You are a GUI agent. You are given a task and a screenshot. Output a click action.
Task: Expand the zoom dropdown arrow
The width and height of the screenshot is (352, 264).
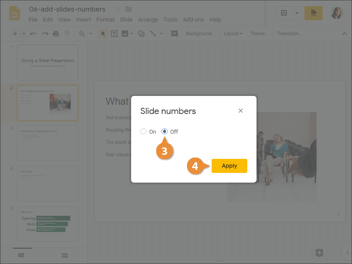(x=91, y=33)
